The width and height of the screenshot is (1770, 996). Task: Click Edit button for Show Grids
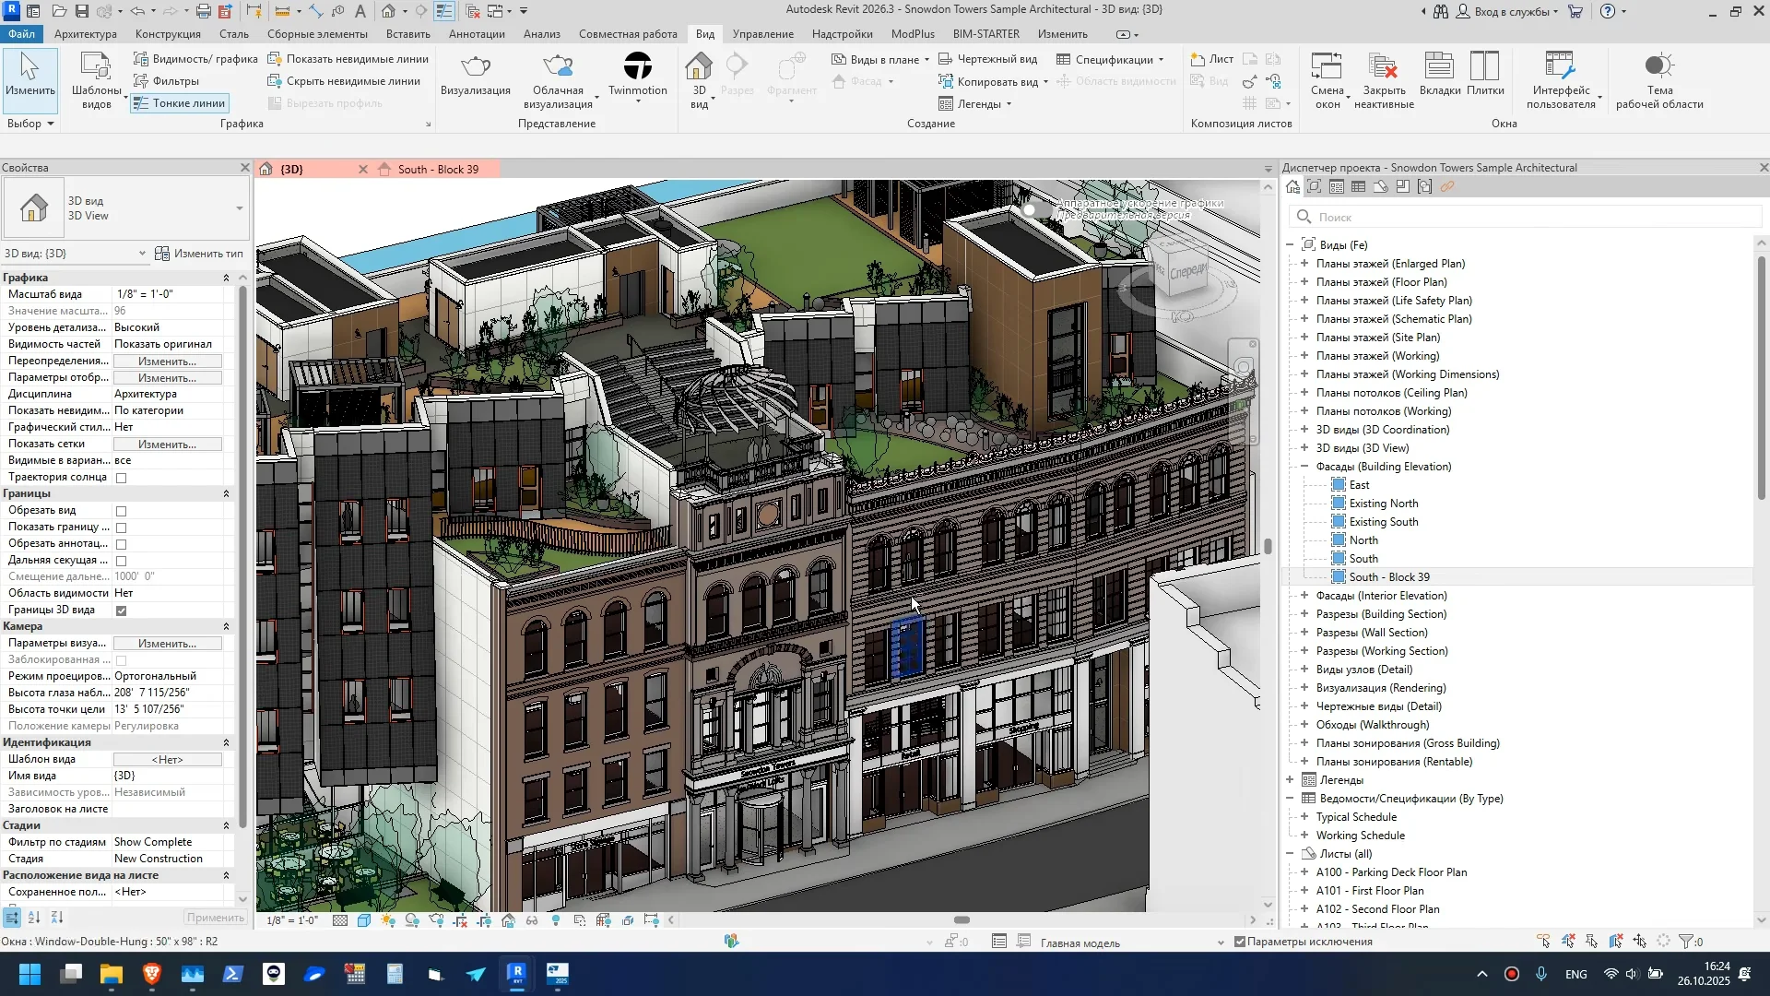coord(167,445)
